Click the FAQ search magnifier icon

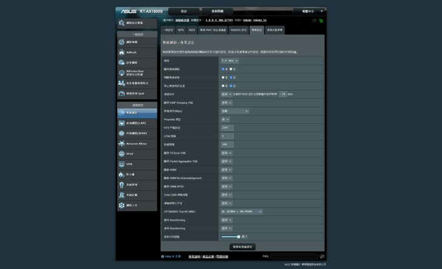point(322,257)
